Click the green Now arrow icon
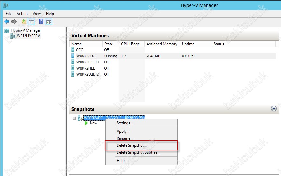The image size is (281, 176). [x=86, y=123]
